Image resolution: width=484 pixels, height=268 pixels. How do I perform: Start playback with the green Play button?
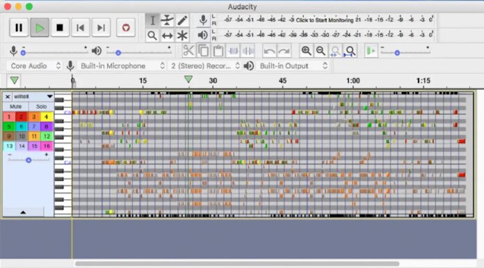click(x=40, y=28)
